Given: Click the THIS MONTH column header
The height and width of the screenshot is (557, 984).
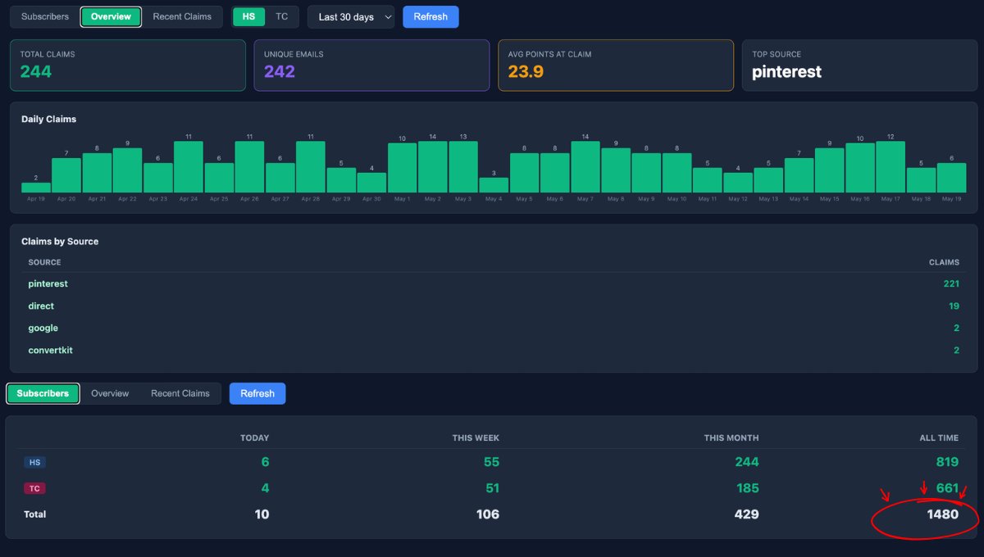Looking at the screenshot, I should pyautogui.click(x=731, y=437).
